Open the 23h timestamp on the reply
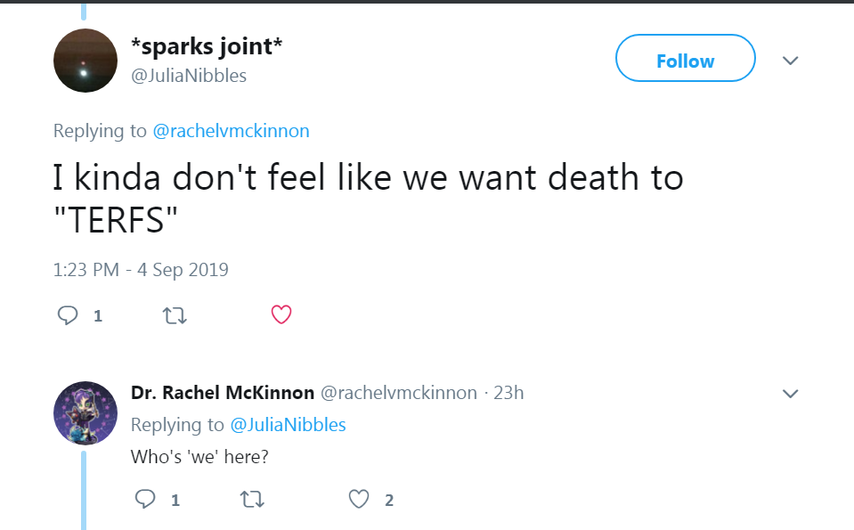The height and width of the screenshot is (530, 854). pos(508,393)
